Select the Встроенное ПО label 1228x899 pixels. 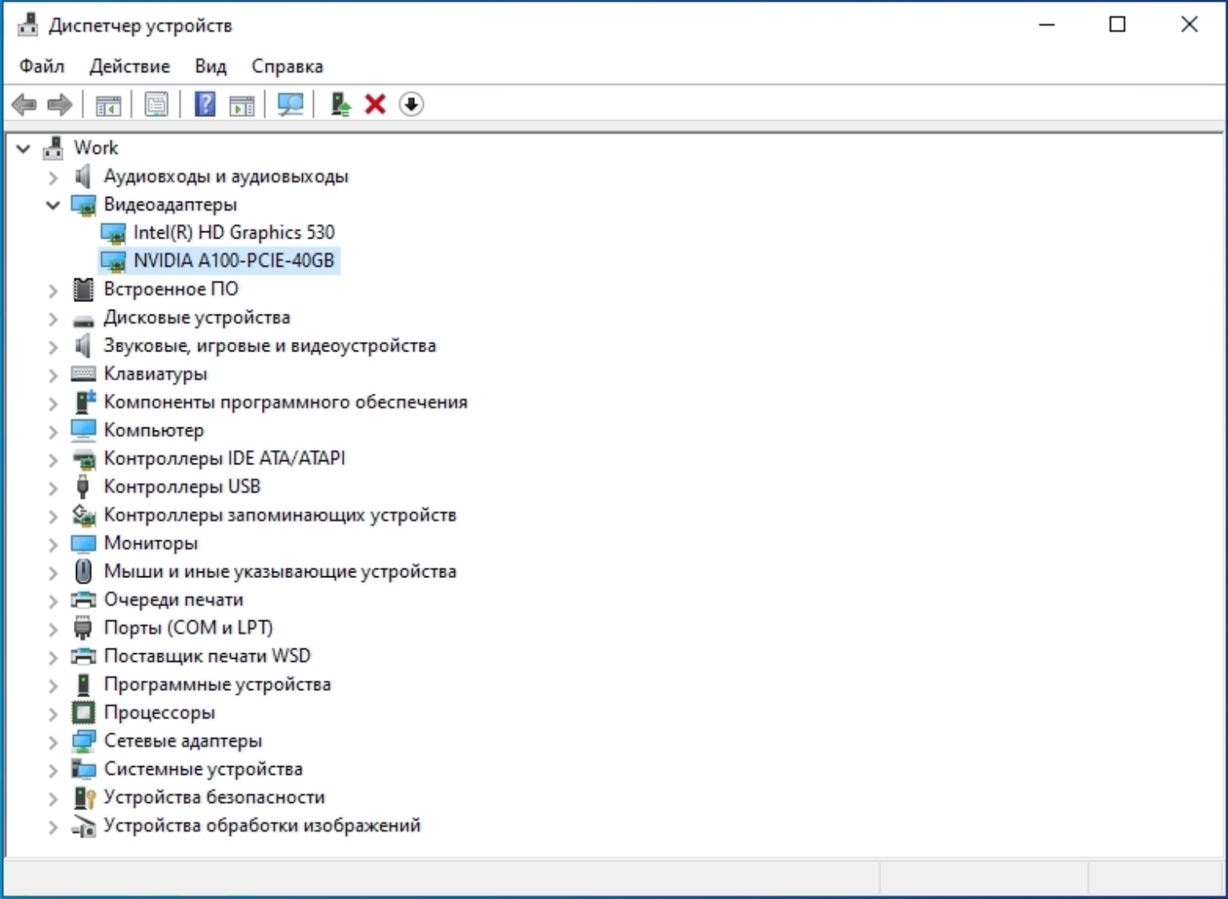click(x=171, y=289)
